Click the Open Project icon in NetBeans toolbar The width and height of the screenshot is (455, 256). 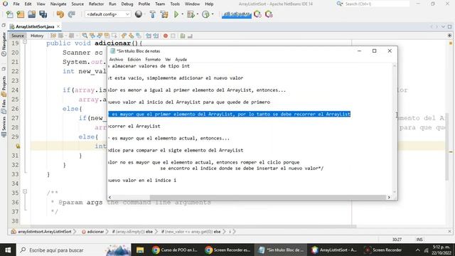(x=31, y=14)
